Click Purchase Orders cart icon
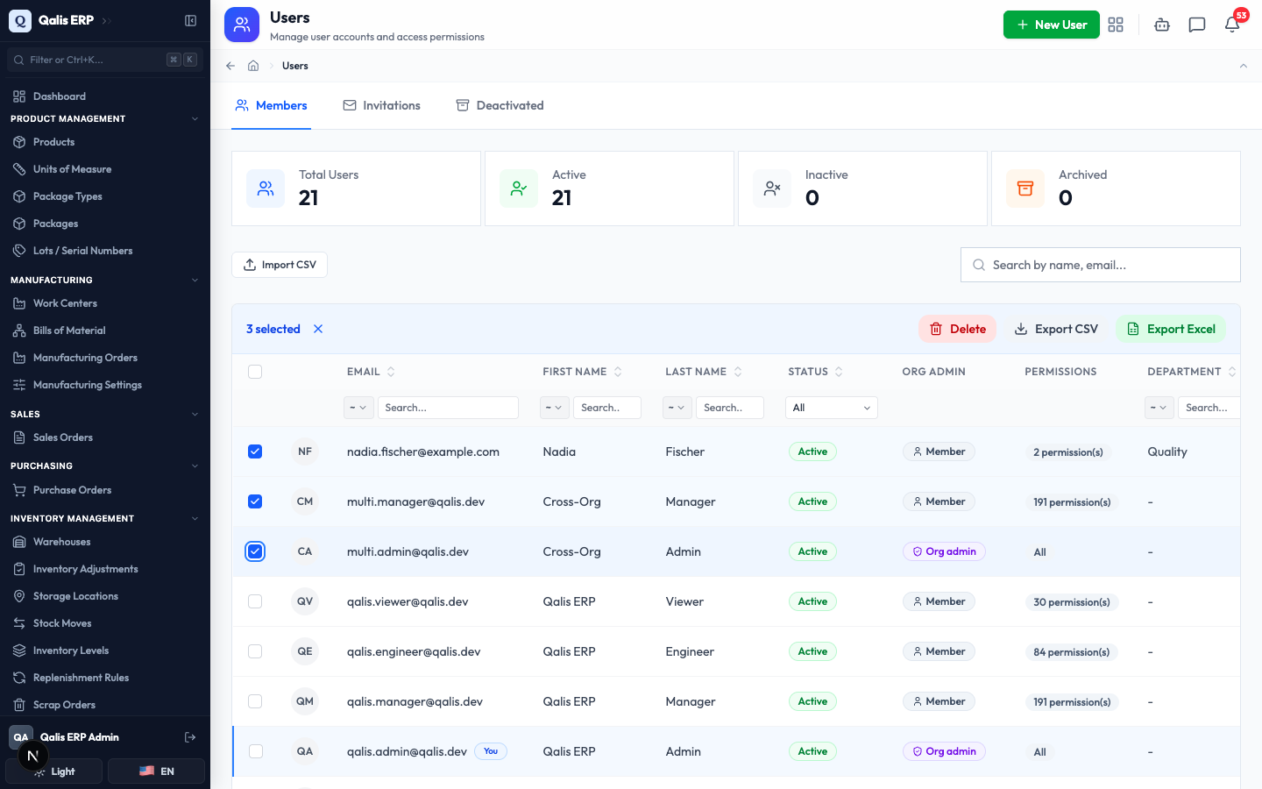 [19, 490]
